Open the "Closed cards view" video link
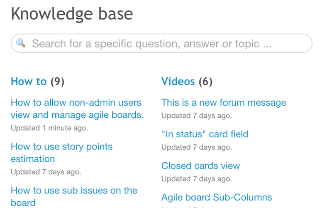 point(200,166)
